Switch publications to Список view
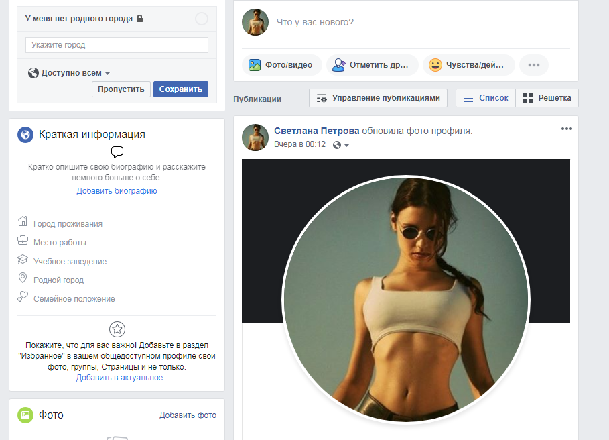Image resolution: width=609 pixels, height=440 pixels. (486, 98)
